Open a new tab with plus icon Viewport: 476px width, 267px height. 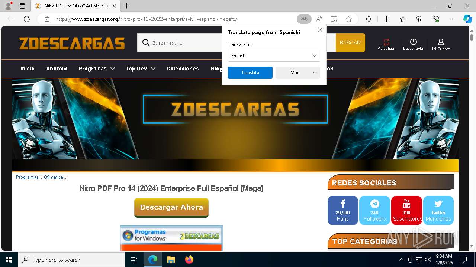coord(127,6)
